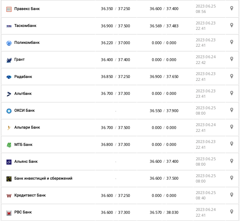
Task: Open the Радабанк name link
Action: pos(23,77)
